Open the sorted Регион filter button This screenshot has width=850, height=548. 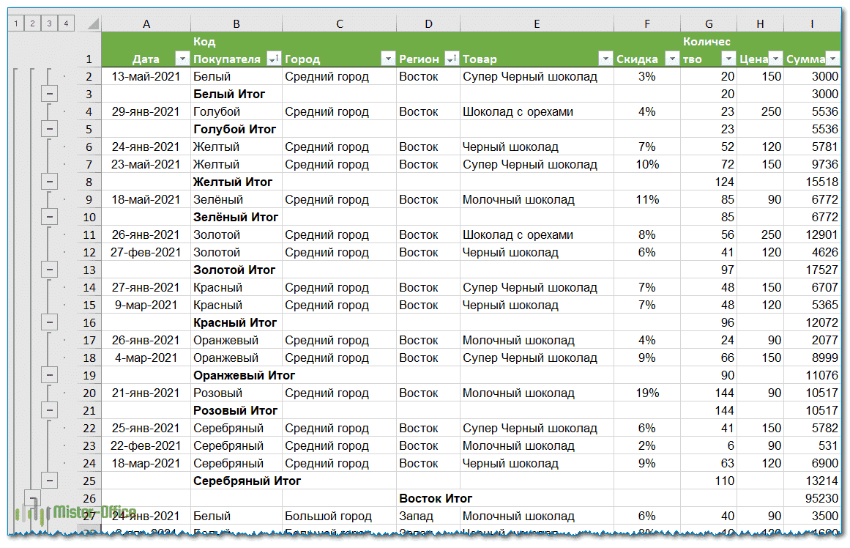[x=452, y=59]
